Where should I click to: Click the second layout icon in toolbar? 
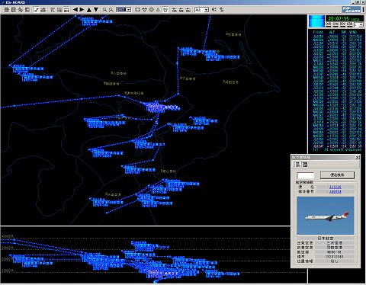tap(14, 10)
